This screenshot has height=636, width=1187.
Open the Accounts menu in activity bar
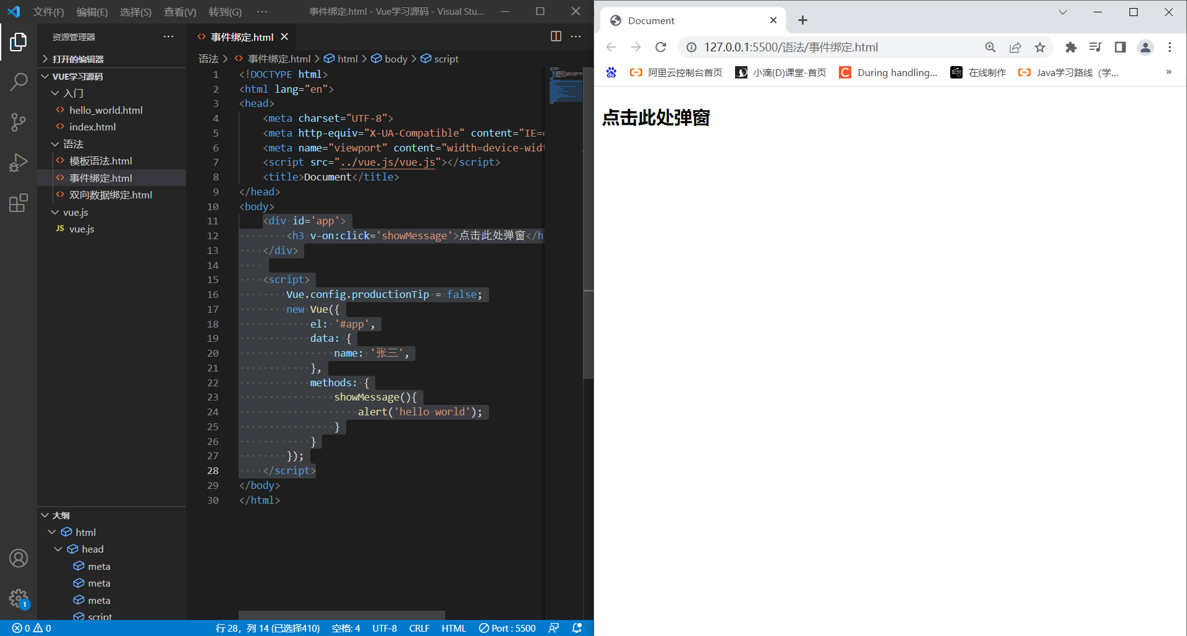pos(19,558)
